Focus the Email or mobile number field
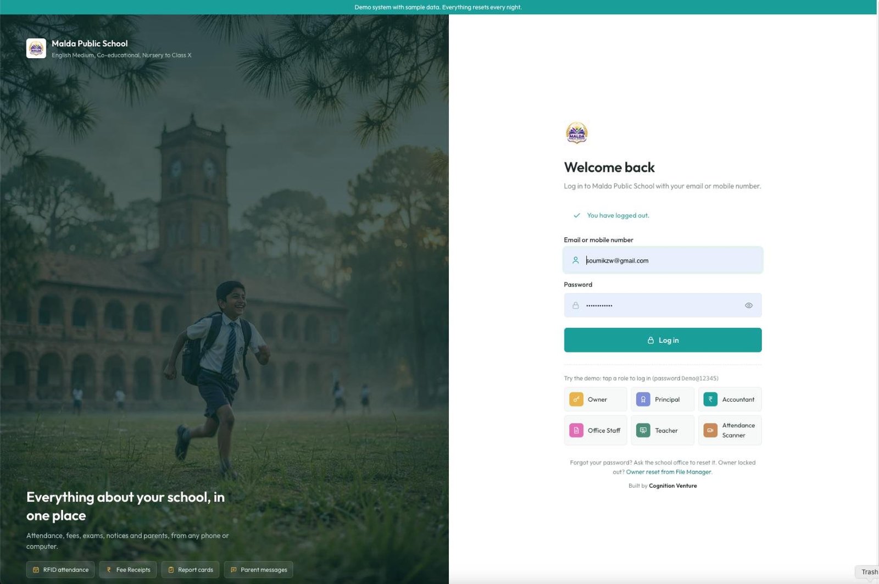Image resolution: width=879 pixels, height=584 pixels. click(x=663, y=260)
